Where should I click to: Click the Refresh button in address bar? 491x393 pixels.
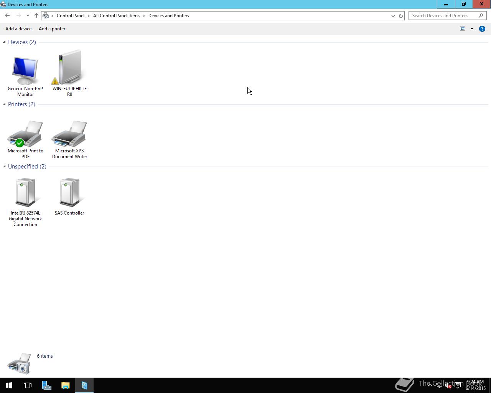(401, 16)
